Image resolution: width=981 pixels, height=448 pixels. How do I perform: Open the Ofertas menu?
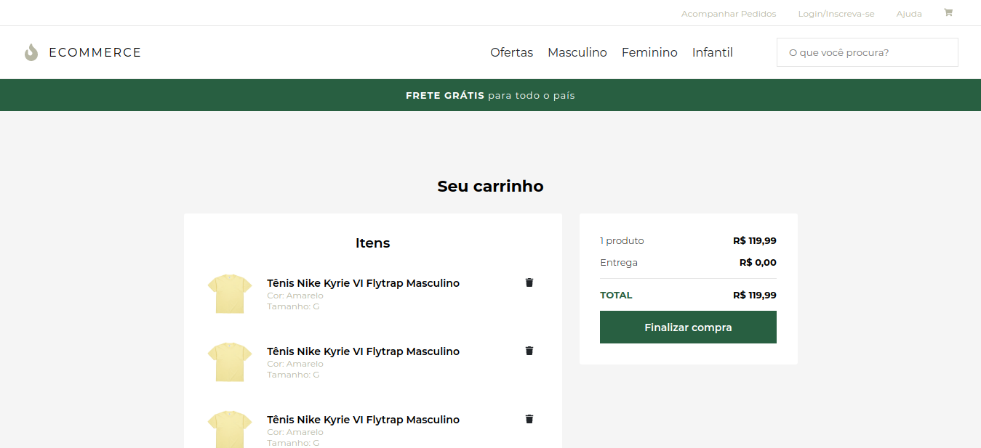[512, 52]
